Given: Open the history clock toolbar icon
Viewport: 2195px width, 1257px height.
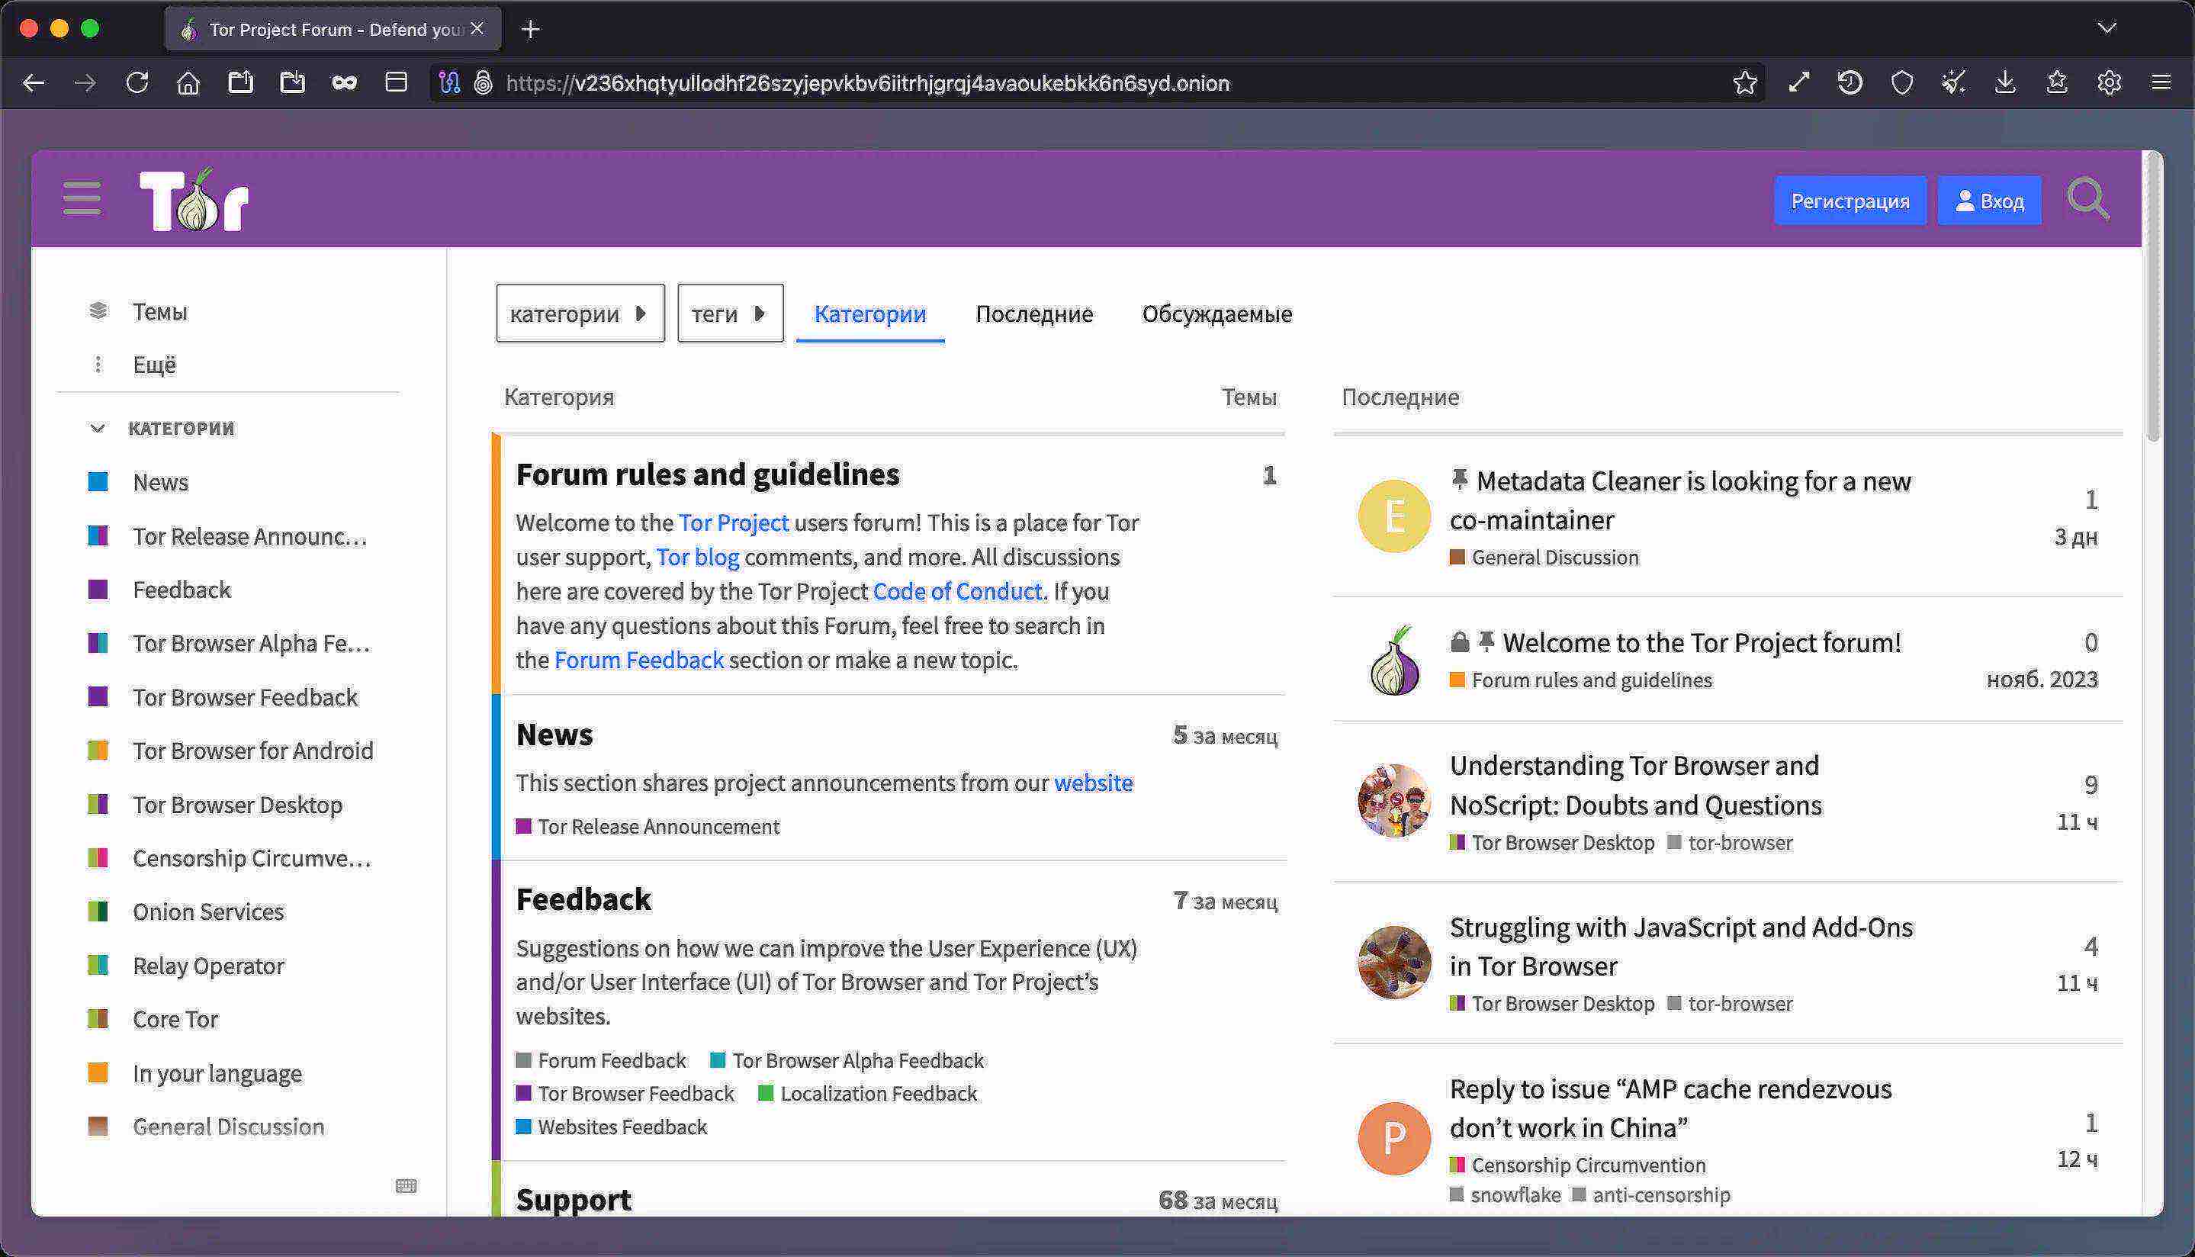Looking at the screenshot, I should click(x=1850, y=83).
